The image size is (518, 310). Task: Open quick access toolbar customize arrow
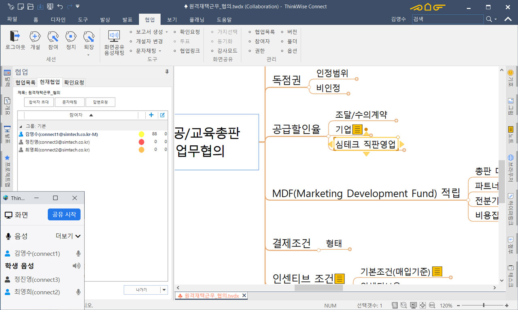click(78, 6)
